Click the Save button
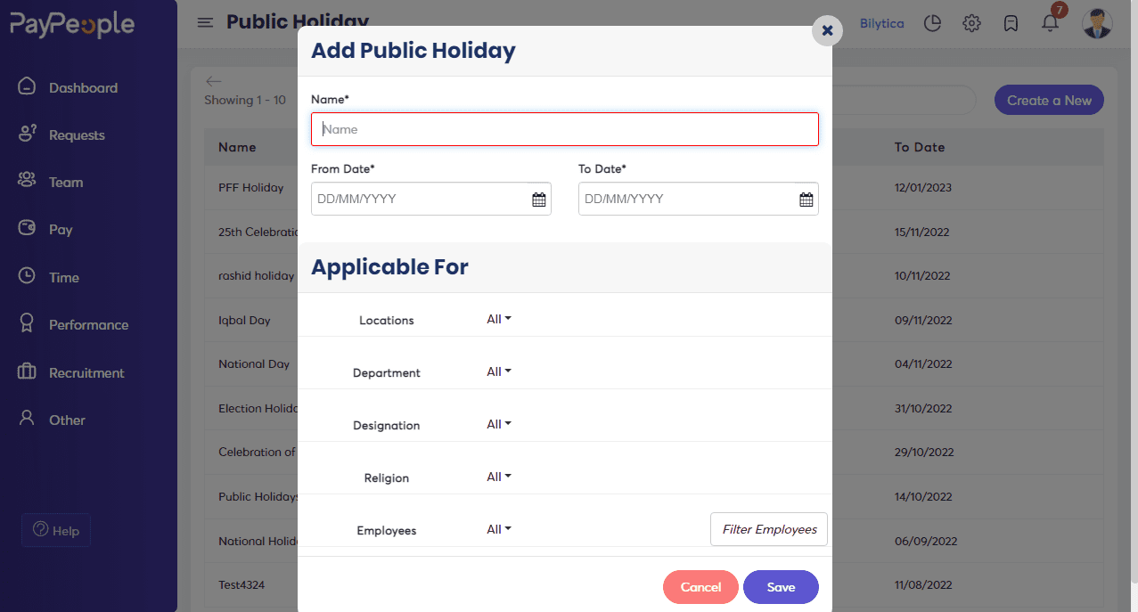1138x612 pixels. coord(781,587)
